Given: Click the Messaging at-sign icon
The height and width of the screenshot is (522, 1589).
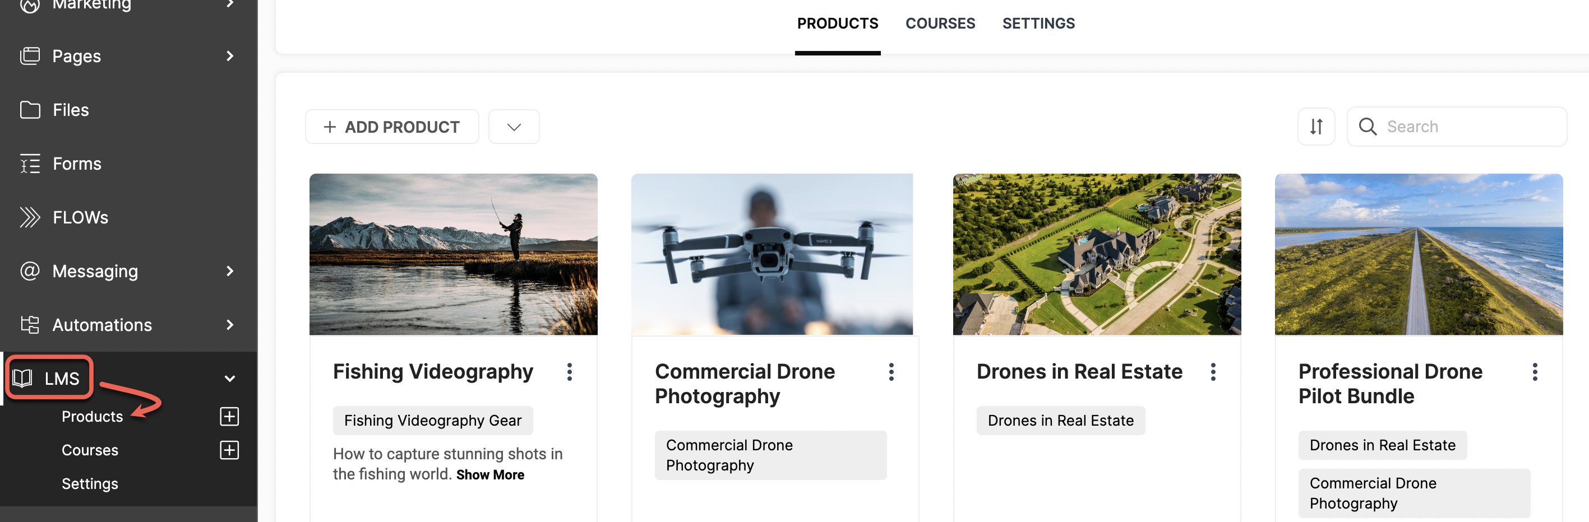Looking at the screenshot, I should click(30, 271).
